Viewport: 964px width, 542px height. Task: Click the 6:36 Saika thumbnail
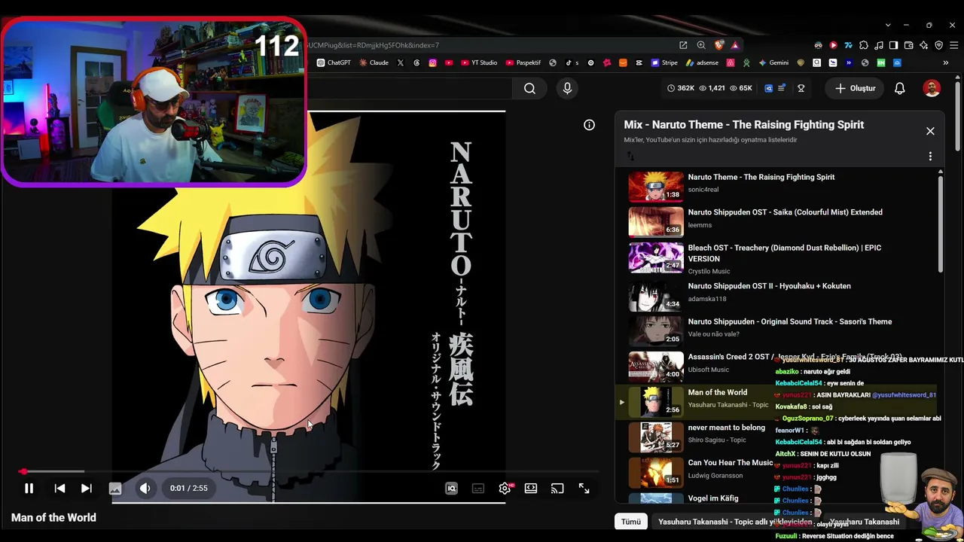(656, 222)
